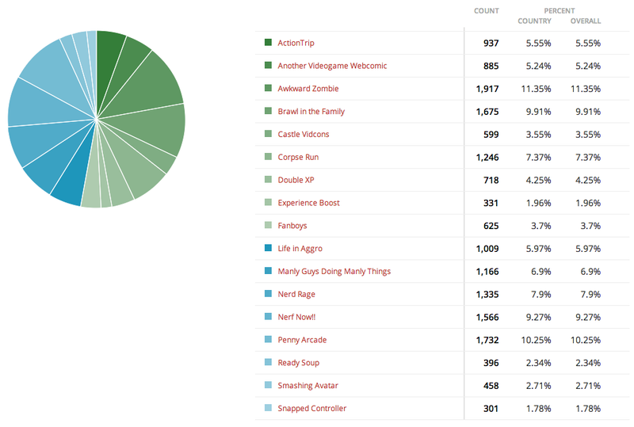
Task: Open the Experience Boost link
Action: point(308,203)
